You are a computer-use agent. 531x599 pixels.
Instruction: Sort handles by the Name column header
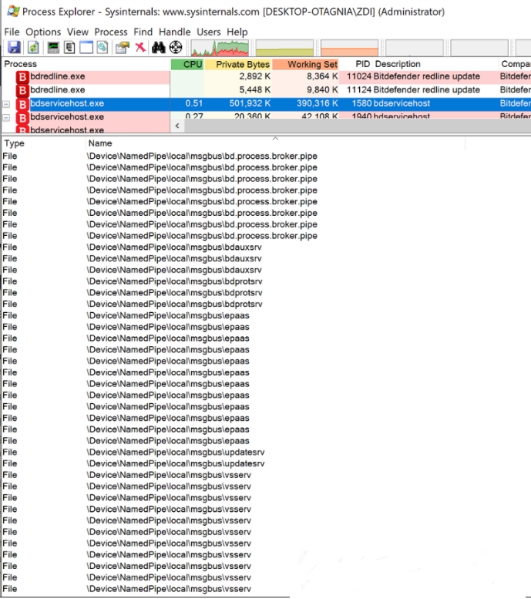pos(275,143)
